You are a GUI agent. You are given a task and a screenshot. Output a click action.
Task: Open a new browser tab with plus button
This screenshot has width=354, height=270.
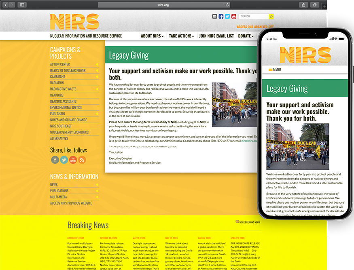pyautogui.click(x=324, y=6)
